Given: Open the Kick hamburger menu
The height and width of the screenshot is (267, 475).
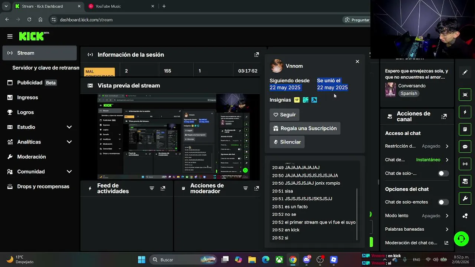Looking at the screenshot, I should (x=10, y=36).
